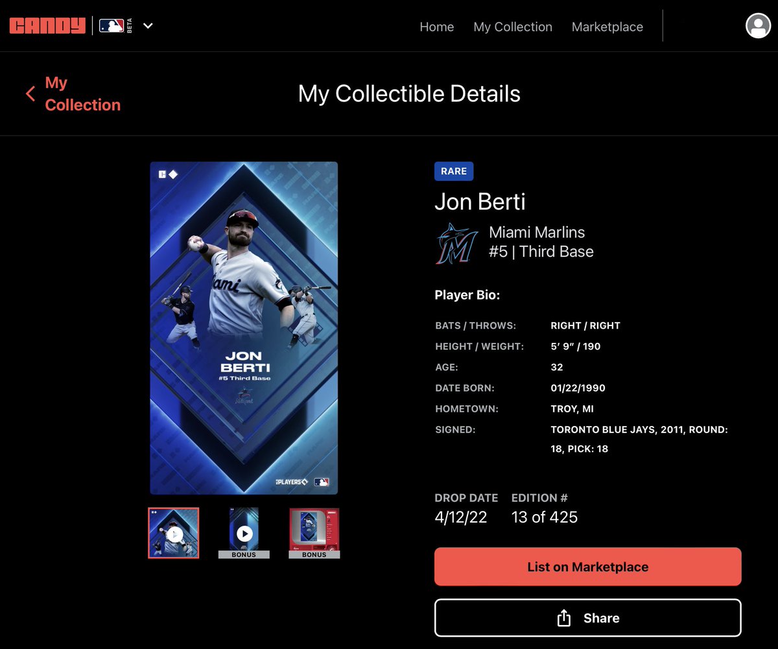This screenshot has width=778, height=649.
Task: Go back to My Collection link
Action: 82,94
